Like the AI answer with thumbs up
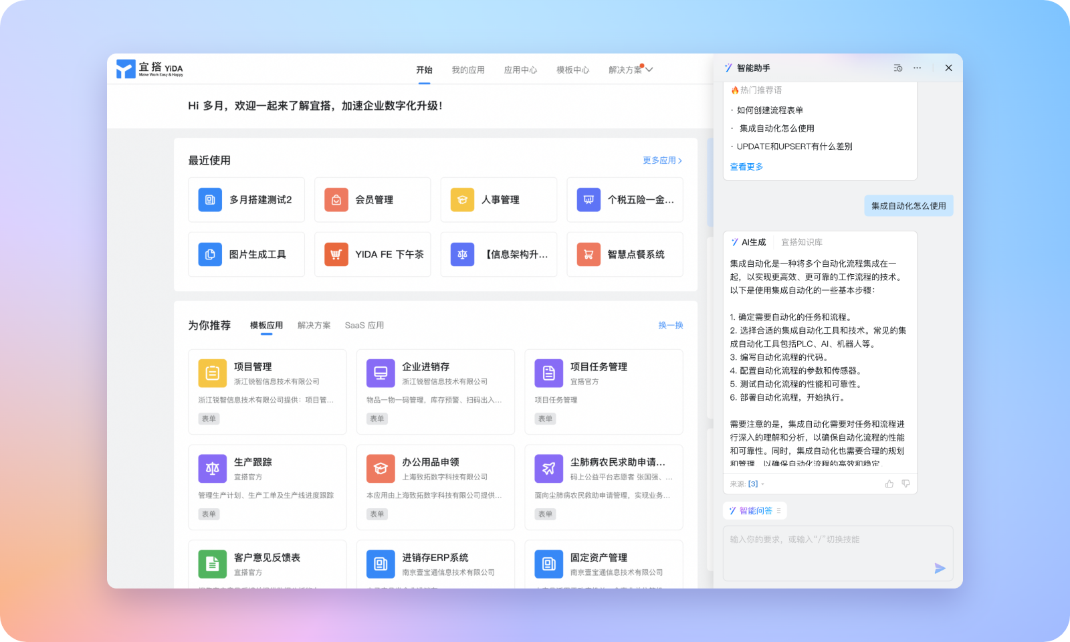The image size is (1070, 642). [x=889, y=484]
